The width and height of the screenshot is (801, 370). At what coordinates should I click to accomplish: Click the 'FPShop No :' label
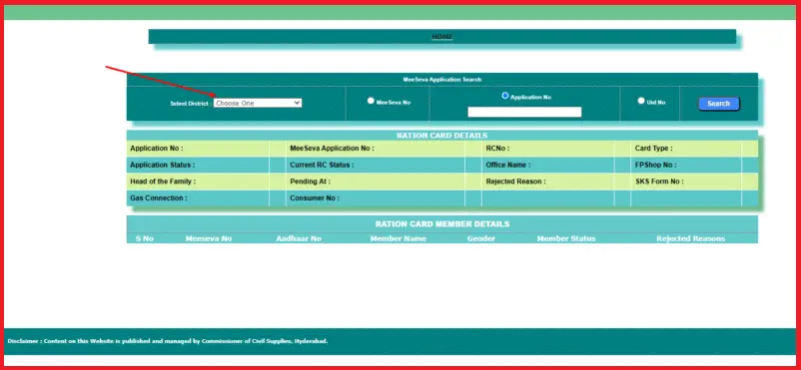[x=655, y=166]
